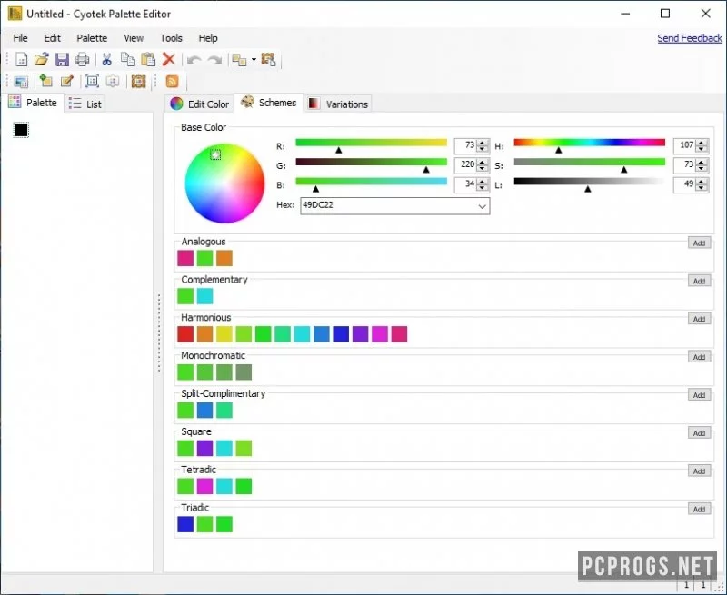Click the R value field showing 73
This screenshot has height=595, width=727.
pyautogui.click(x=465, y=145)
